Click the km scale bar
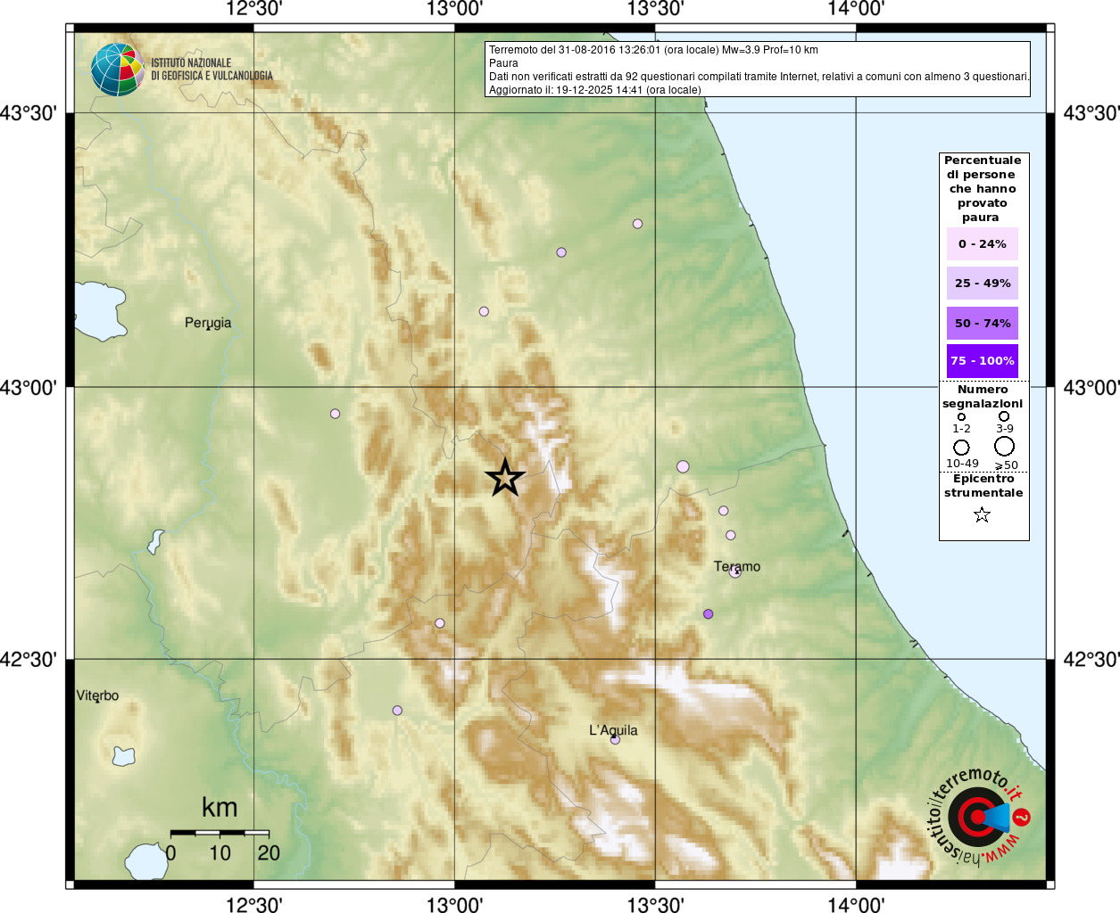 (220, 833)
